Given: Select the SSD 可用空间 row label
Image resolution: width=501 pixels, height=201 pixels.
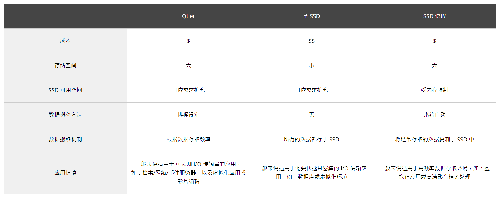Looking at the screenshot, I should [65, 90].
